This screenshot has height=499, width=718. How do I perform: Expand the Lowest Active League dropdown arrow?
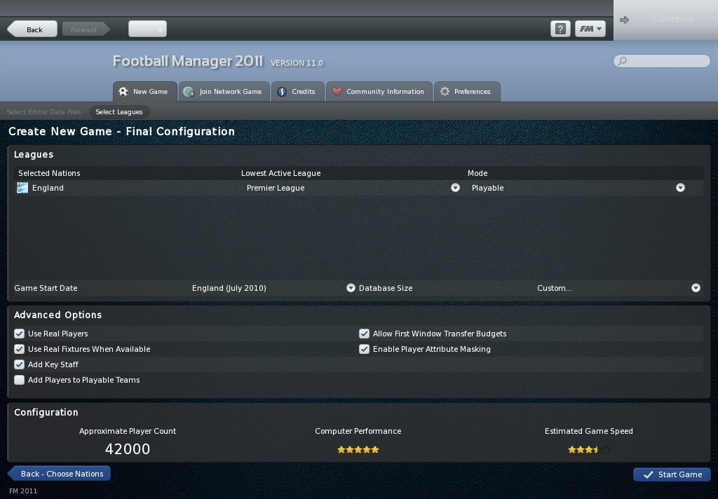coord(455,188)
